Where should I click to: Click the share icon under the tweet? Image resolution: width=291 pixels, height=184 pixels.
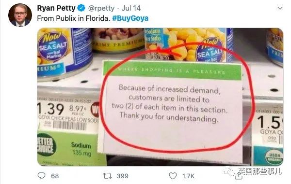click(x=239, y=176)
